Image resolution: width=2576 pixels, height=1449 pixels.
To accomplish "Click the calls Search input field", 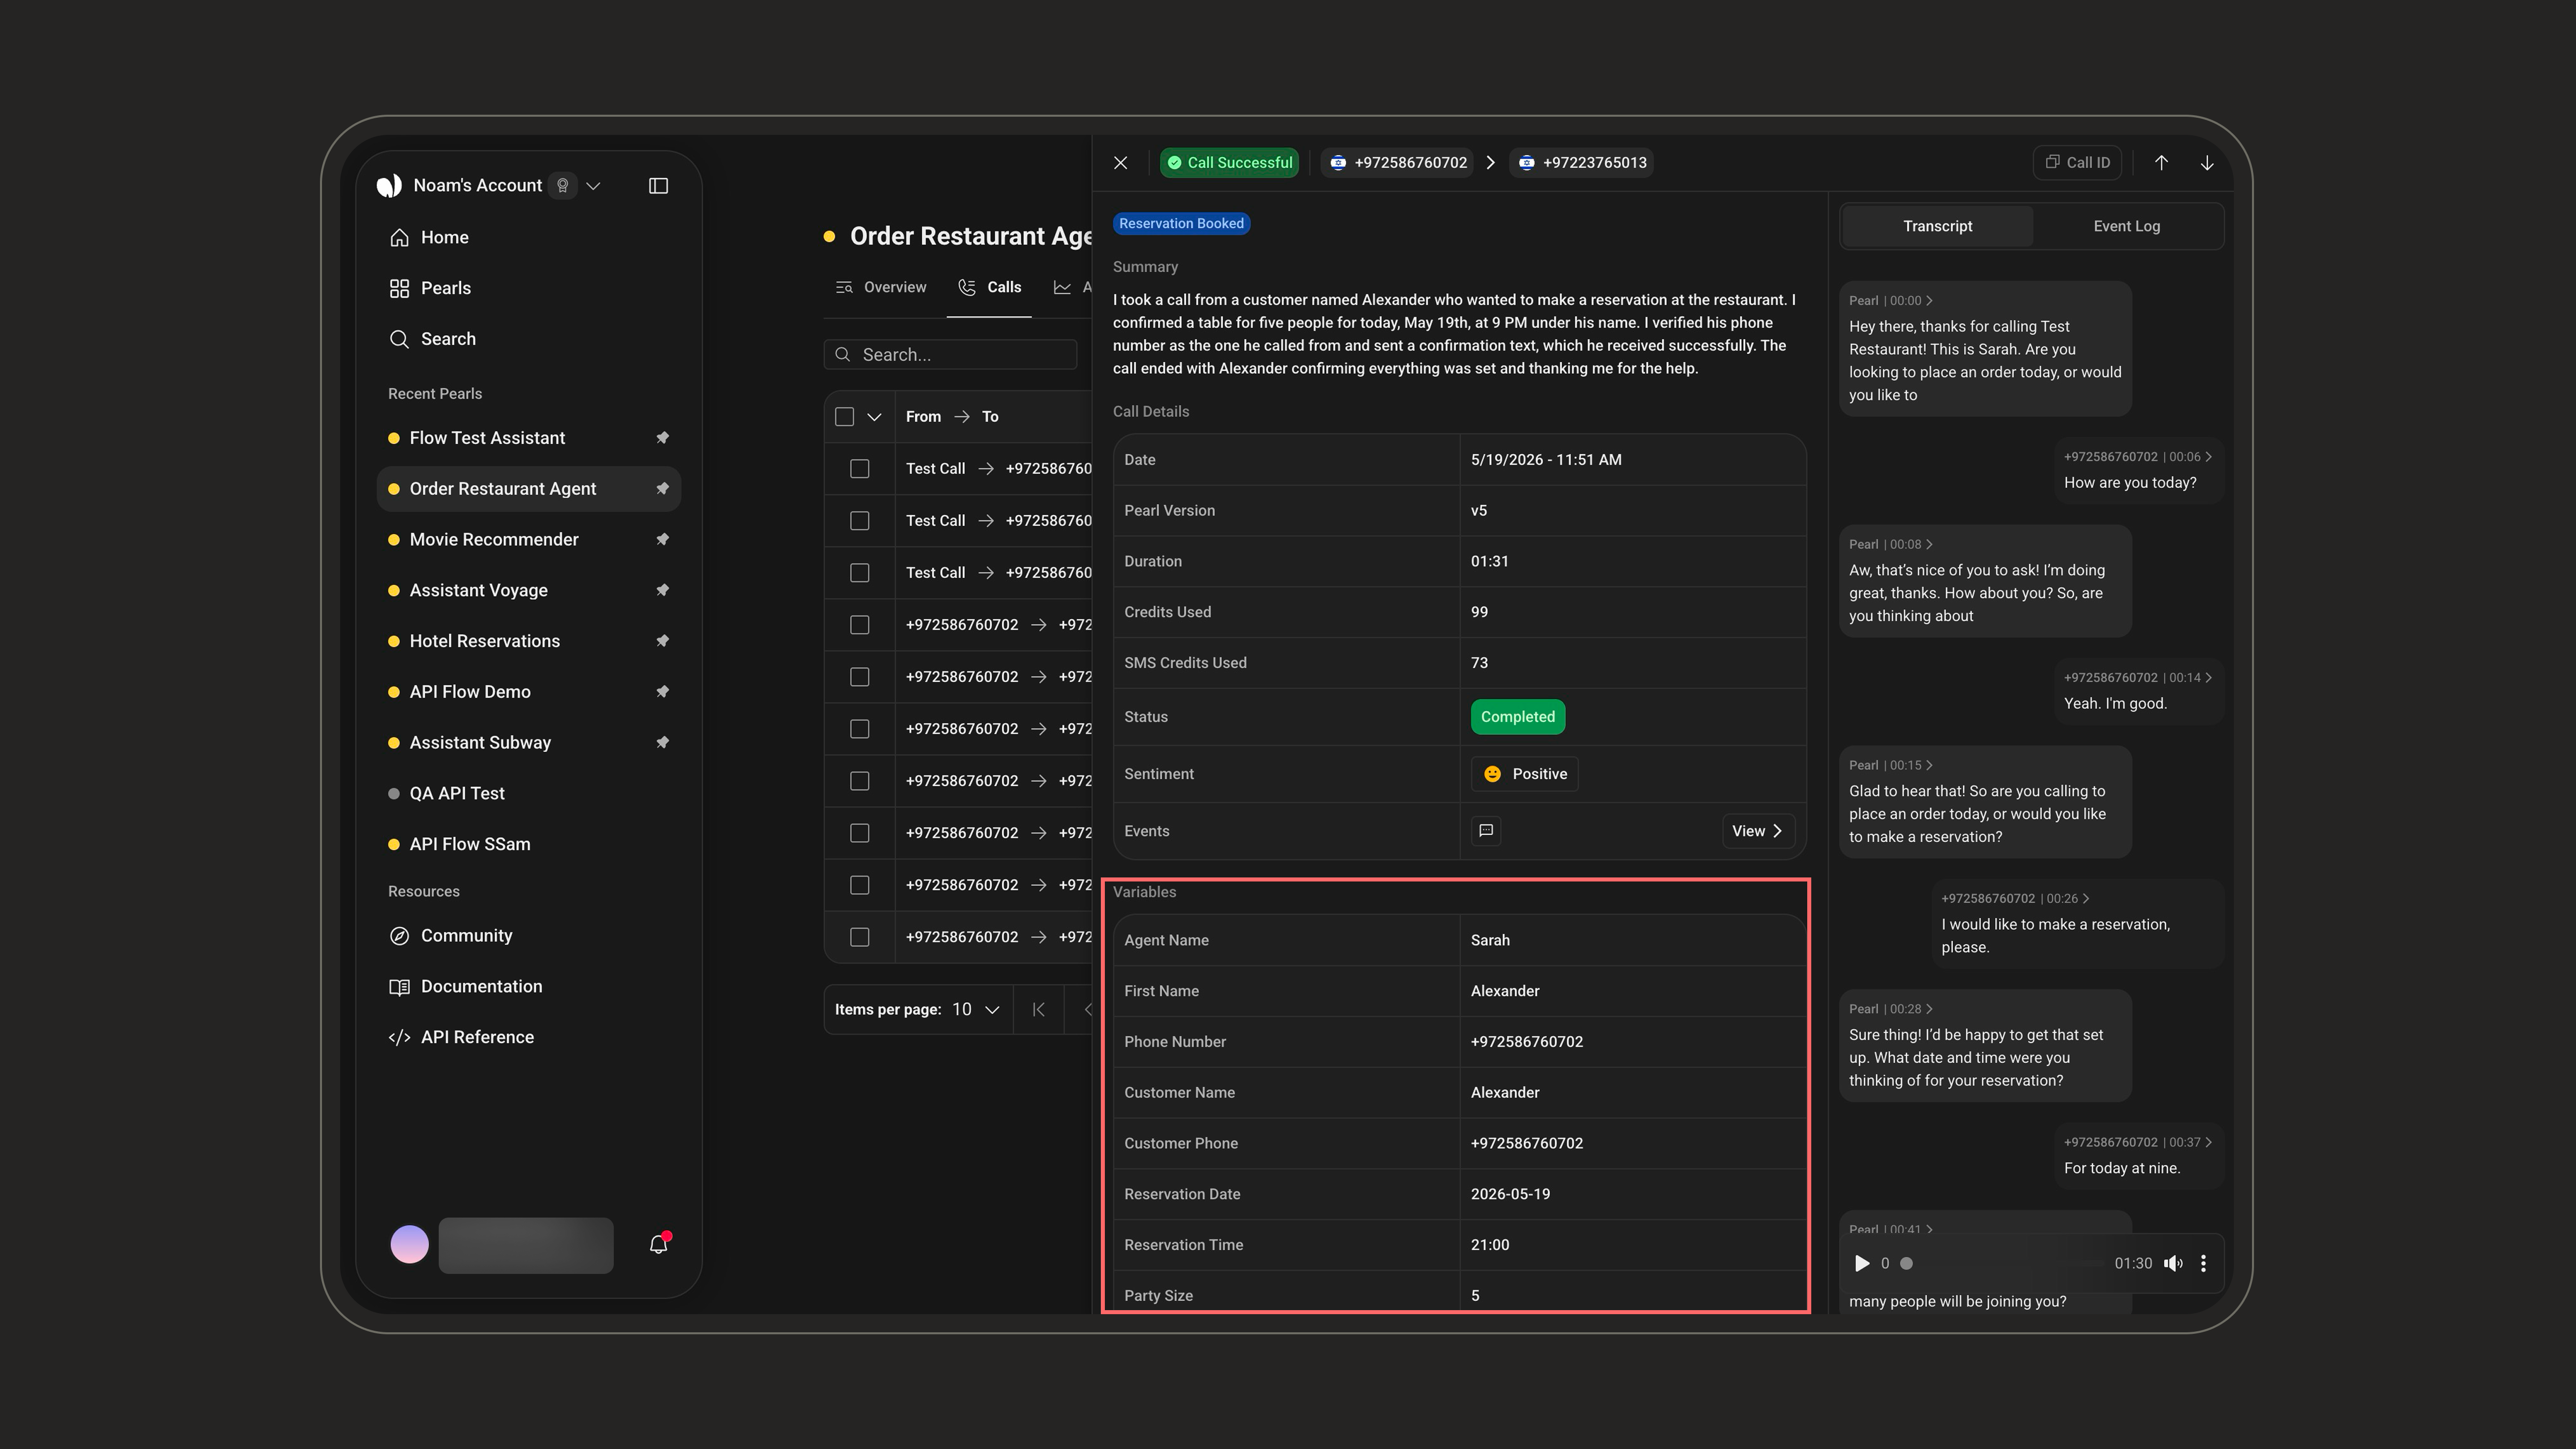I will (951, 355).
